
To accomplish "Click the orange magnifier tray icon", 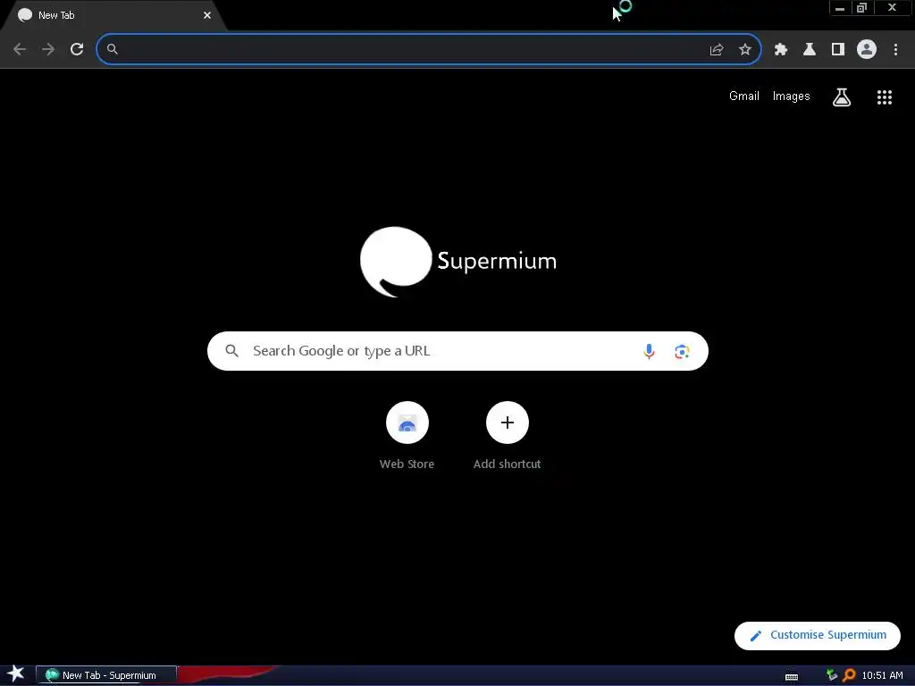I will (849, 675).
